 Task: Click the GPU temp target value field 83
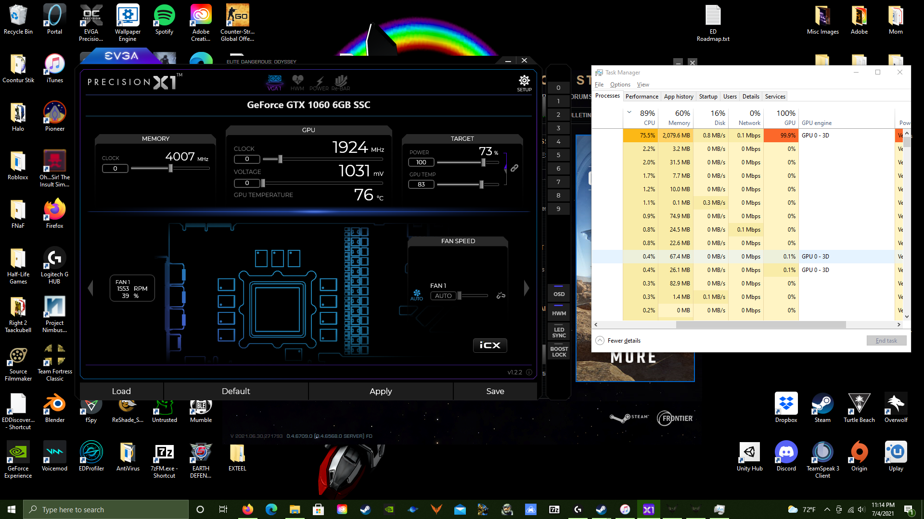(x=421, y=184)
